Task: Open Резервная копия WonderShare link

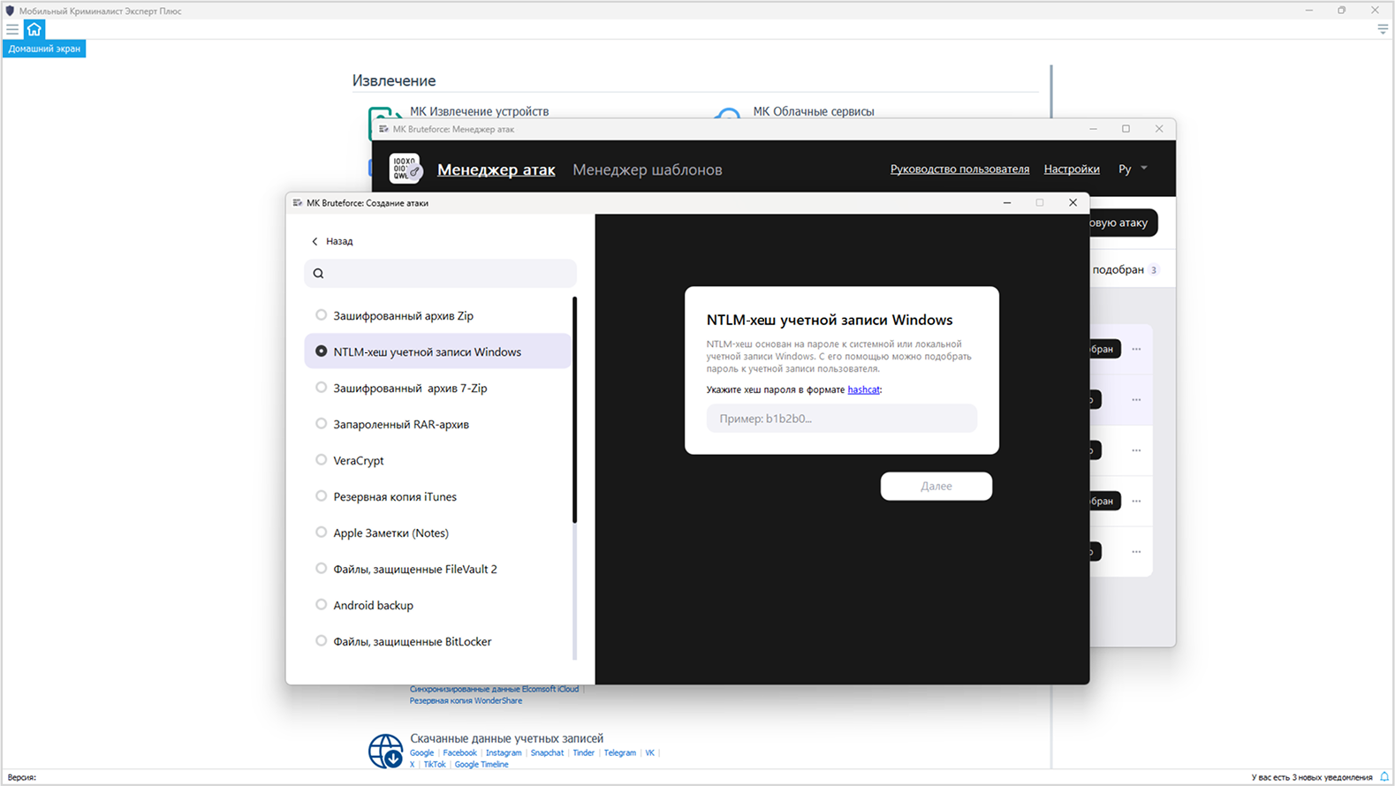Action: [466, 701]
